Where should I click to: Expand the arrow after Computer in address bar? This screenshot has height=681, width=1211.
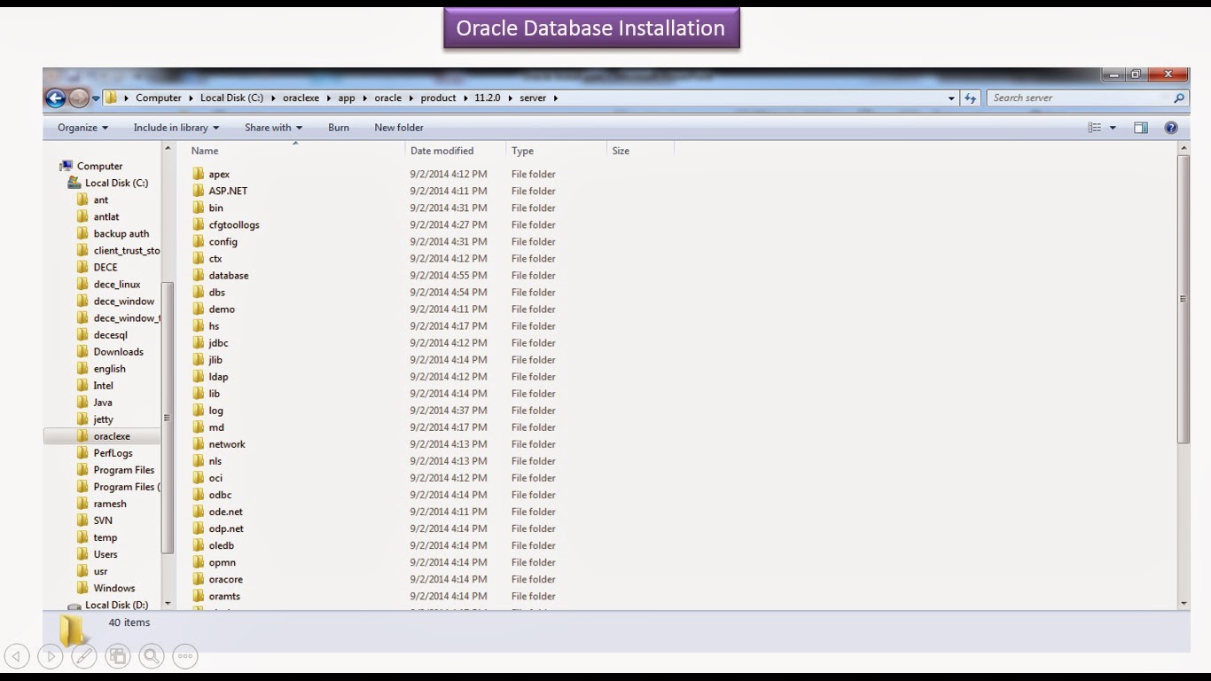(191, 98)
